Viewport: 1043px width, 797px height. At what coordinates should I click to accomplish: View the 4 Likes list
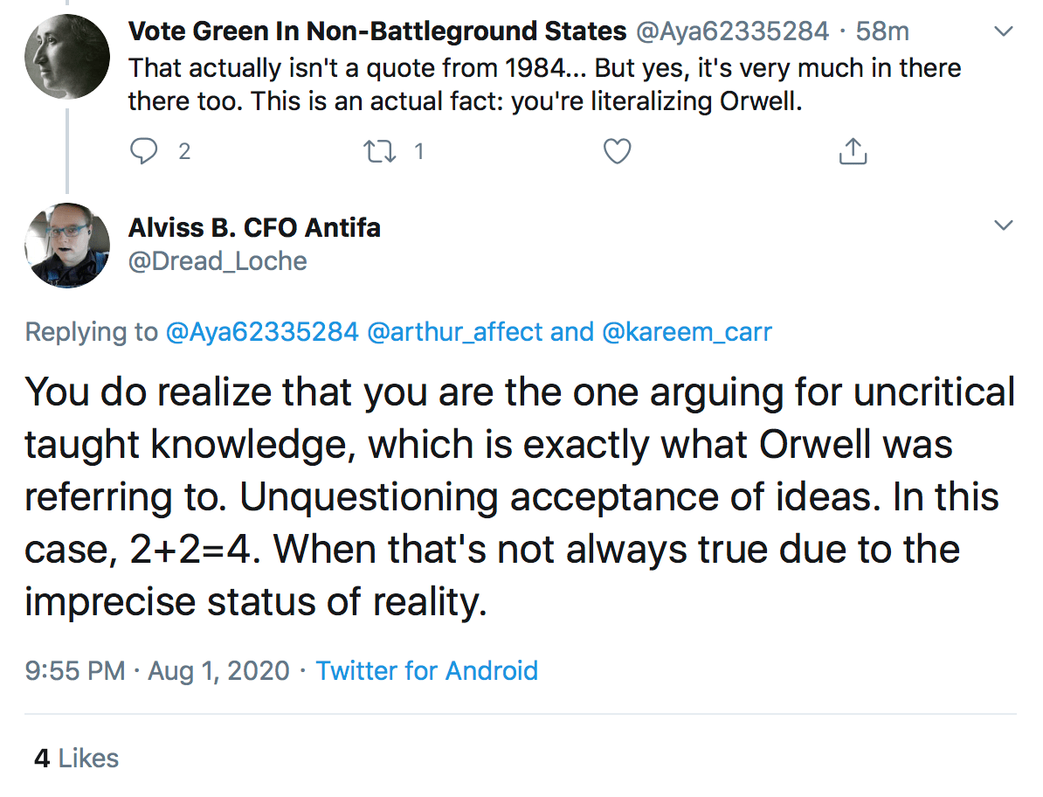(x=76, y=758)
